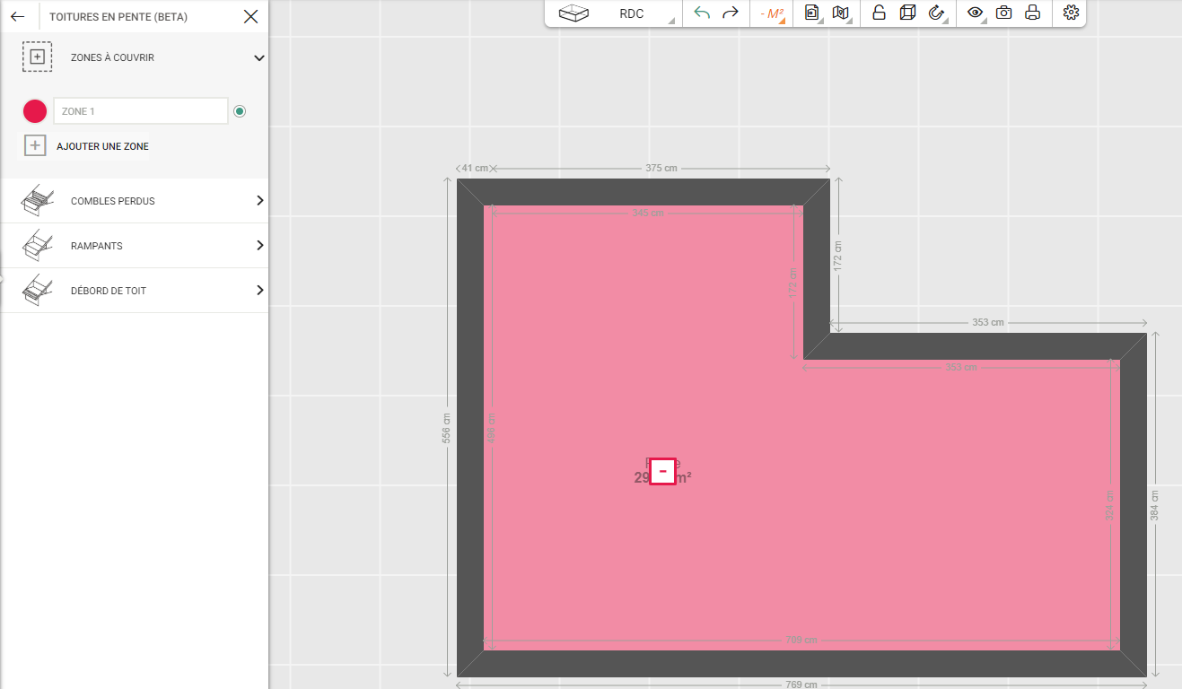Open the Débord de toit item

coord(135,291)
